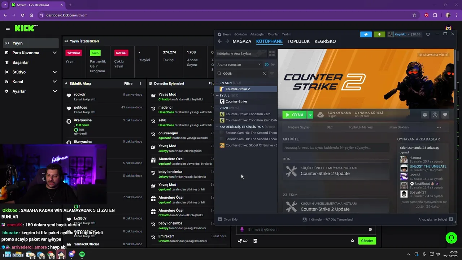Open Discord from Windows taskbar
The width and height of the screenshot is (462, 260).
71,255
